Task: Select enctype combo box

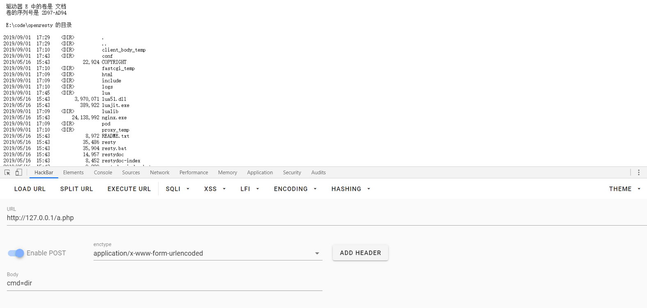Action: (207, 253)
